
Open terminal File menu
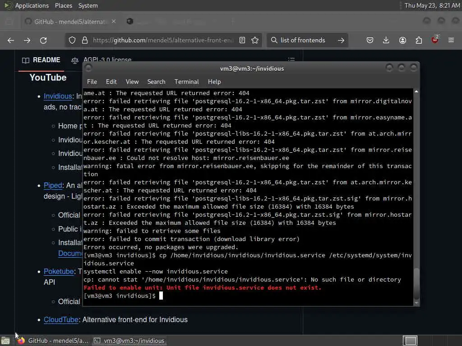[92, 82]
